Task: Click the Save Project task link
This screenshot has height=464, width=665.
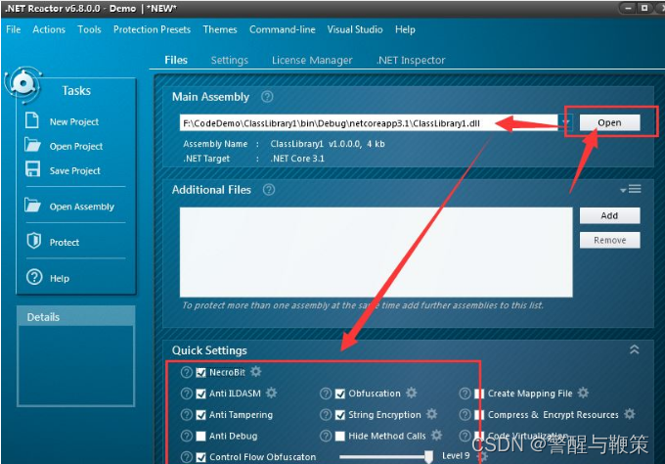Action: click(x=74, y=170)
